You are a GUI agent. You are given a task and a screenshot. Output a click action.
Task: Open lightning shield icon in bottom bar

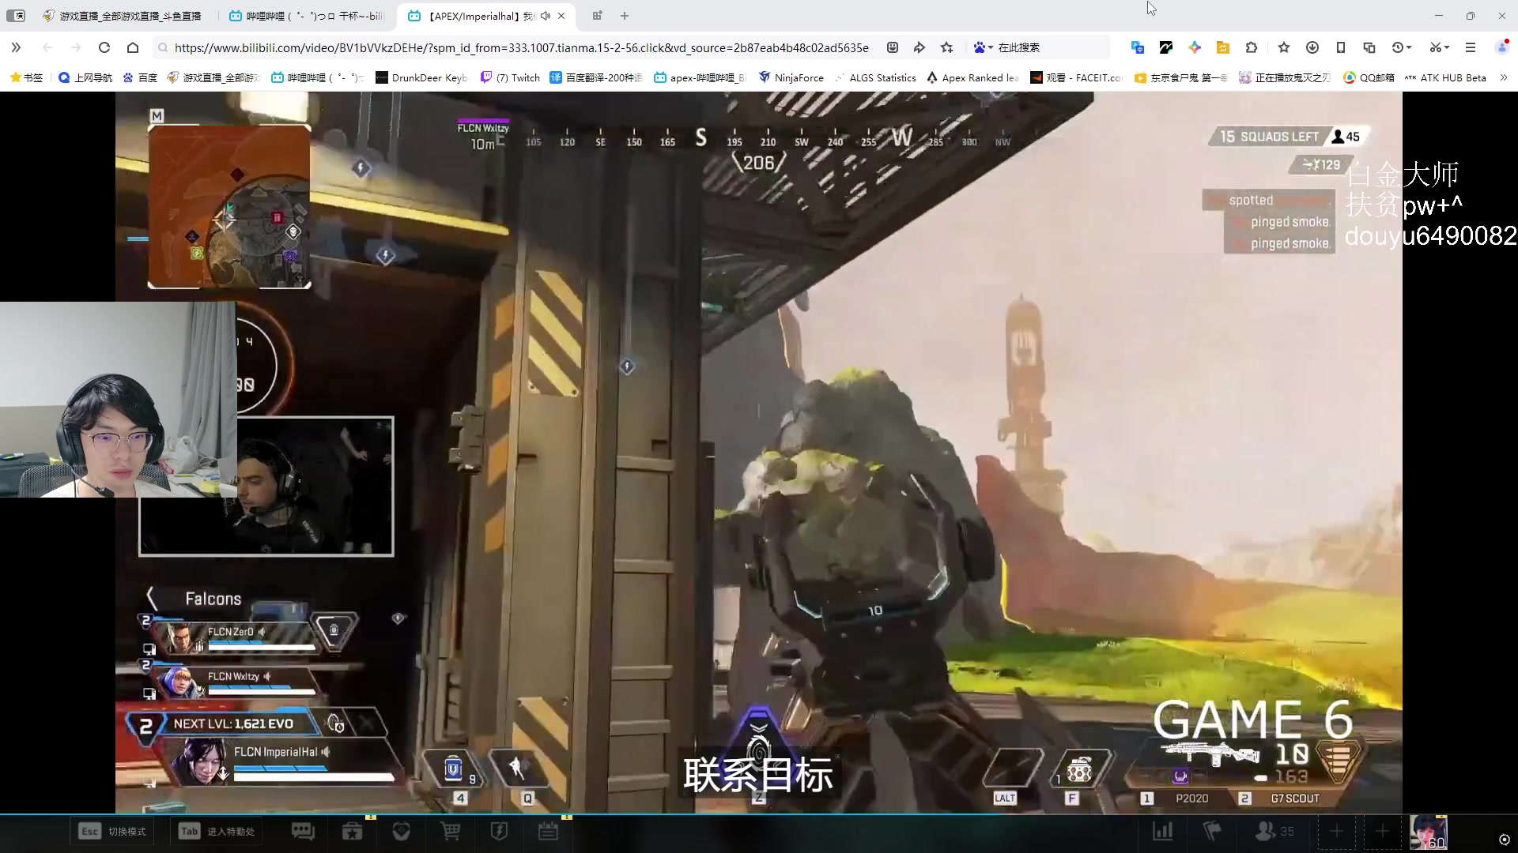pos(499,832)
